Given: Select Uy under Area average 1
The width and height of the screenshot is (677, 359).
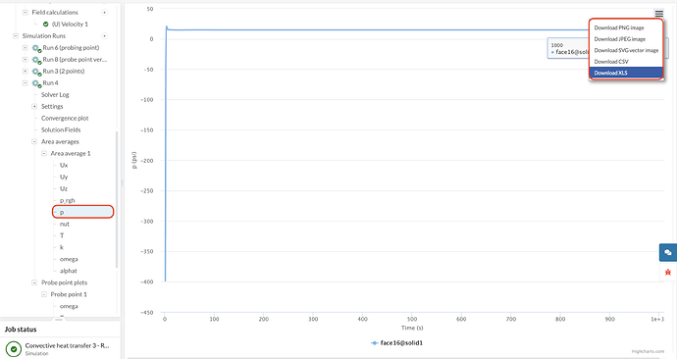Looking at the screenshot, I should point(64,177).
